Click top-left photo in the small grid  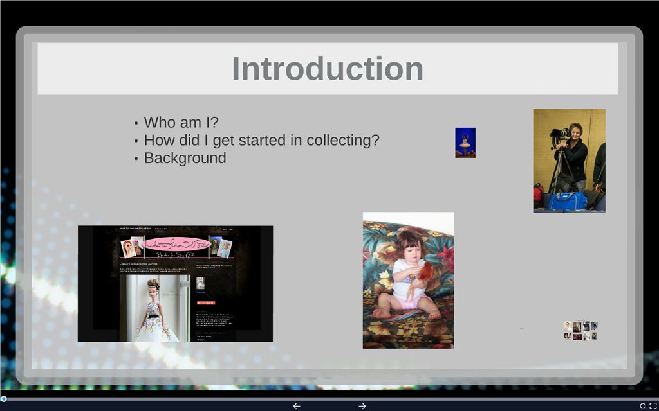click(568, 326)
